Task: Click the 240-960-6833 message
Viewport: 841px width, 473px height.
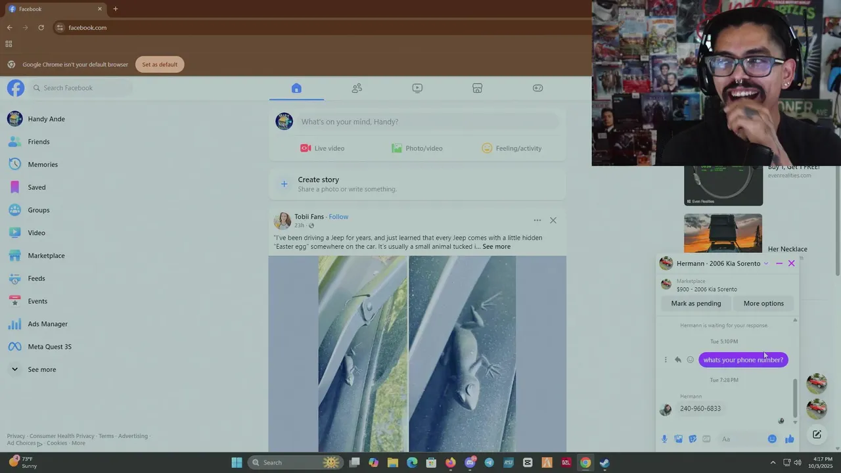Action: 700,409
